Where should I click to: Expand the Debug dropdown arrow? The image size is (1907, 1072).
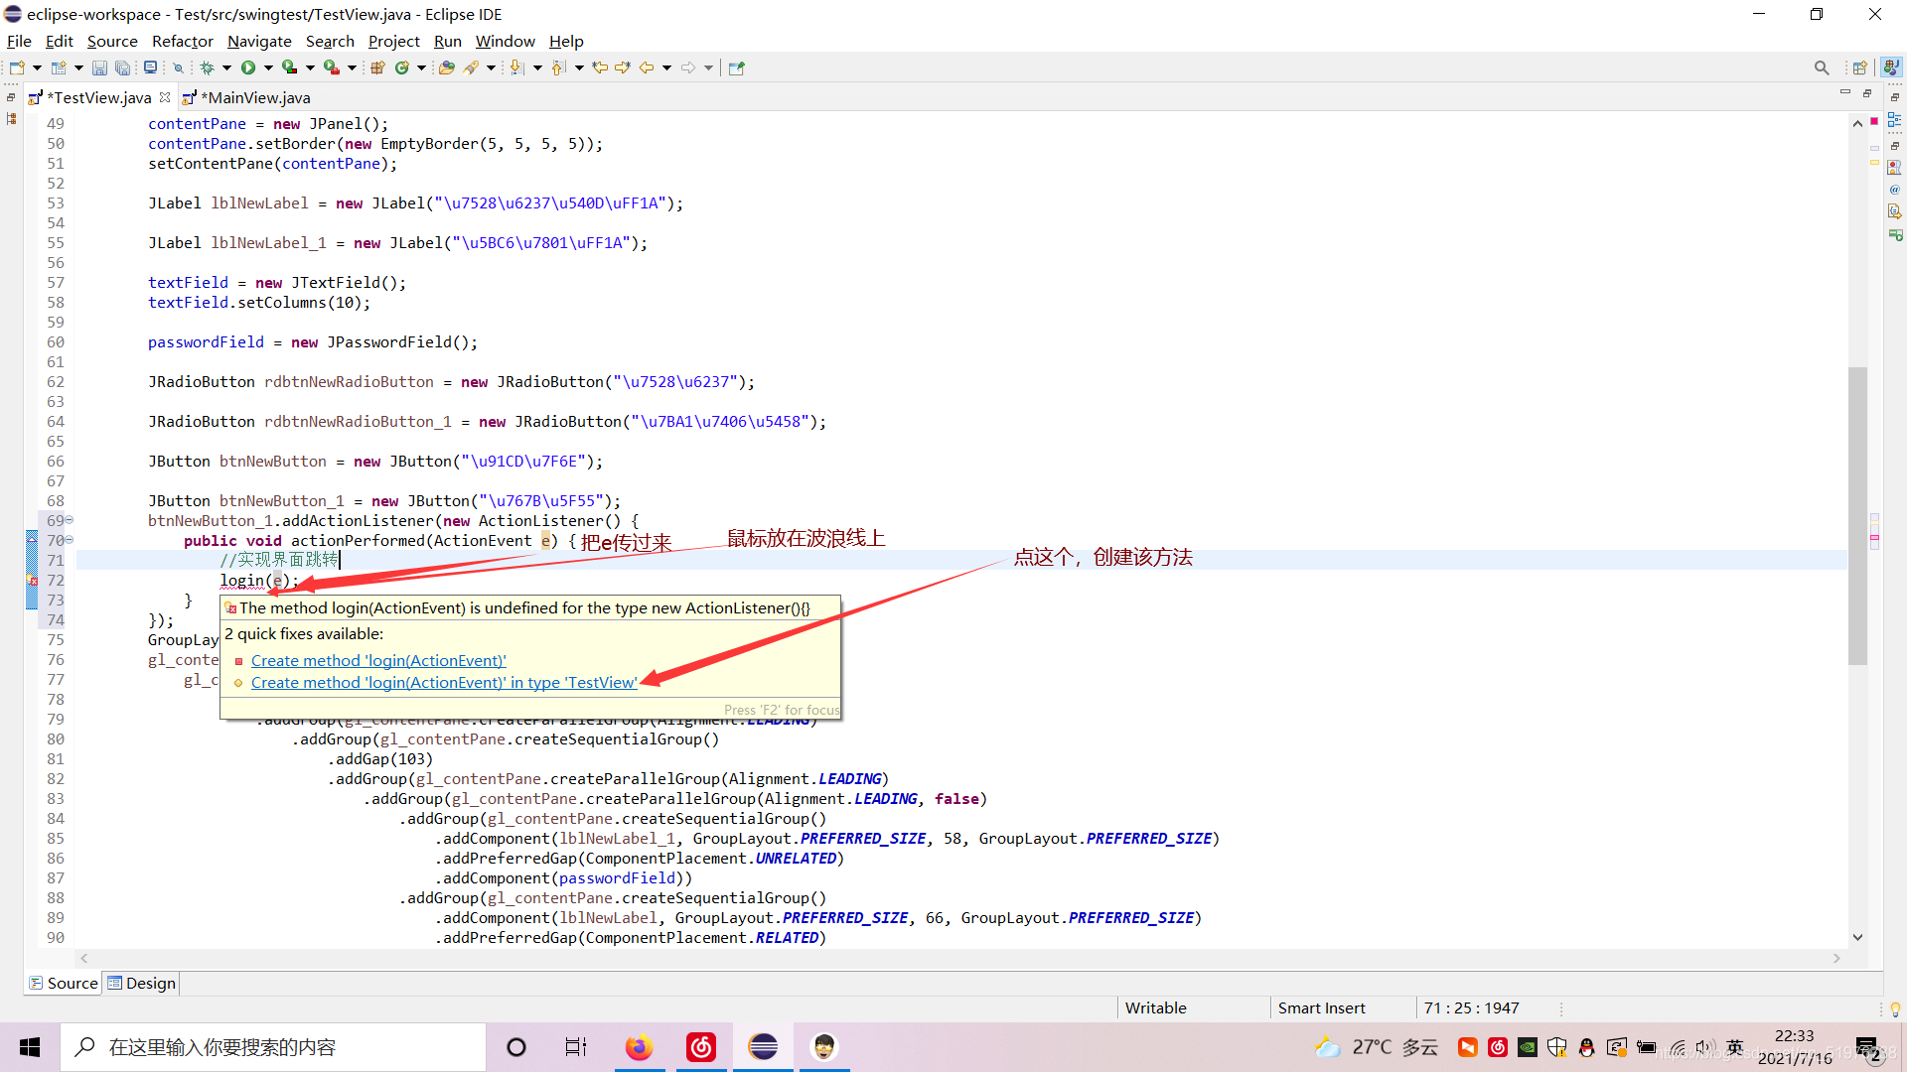click(226, 67)
